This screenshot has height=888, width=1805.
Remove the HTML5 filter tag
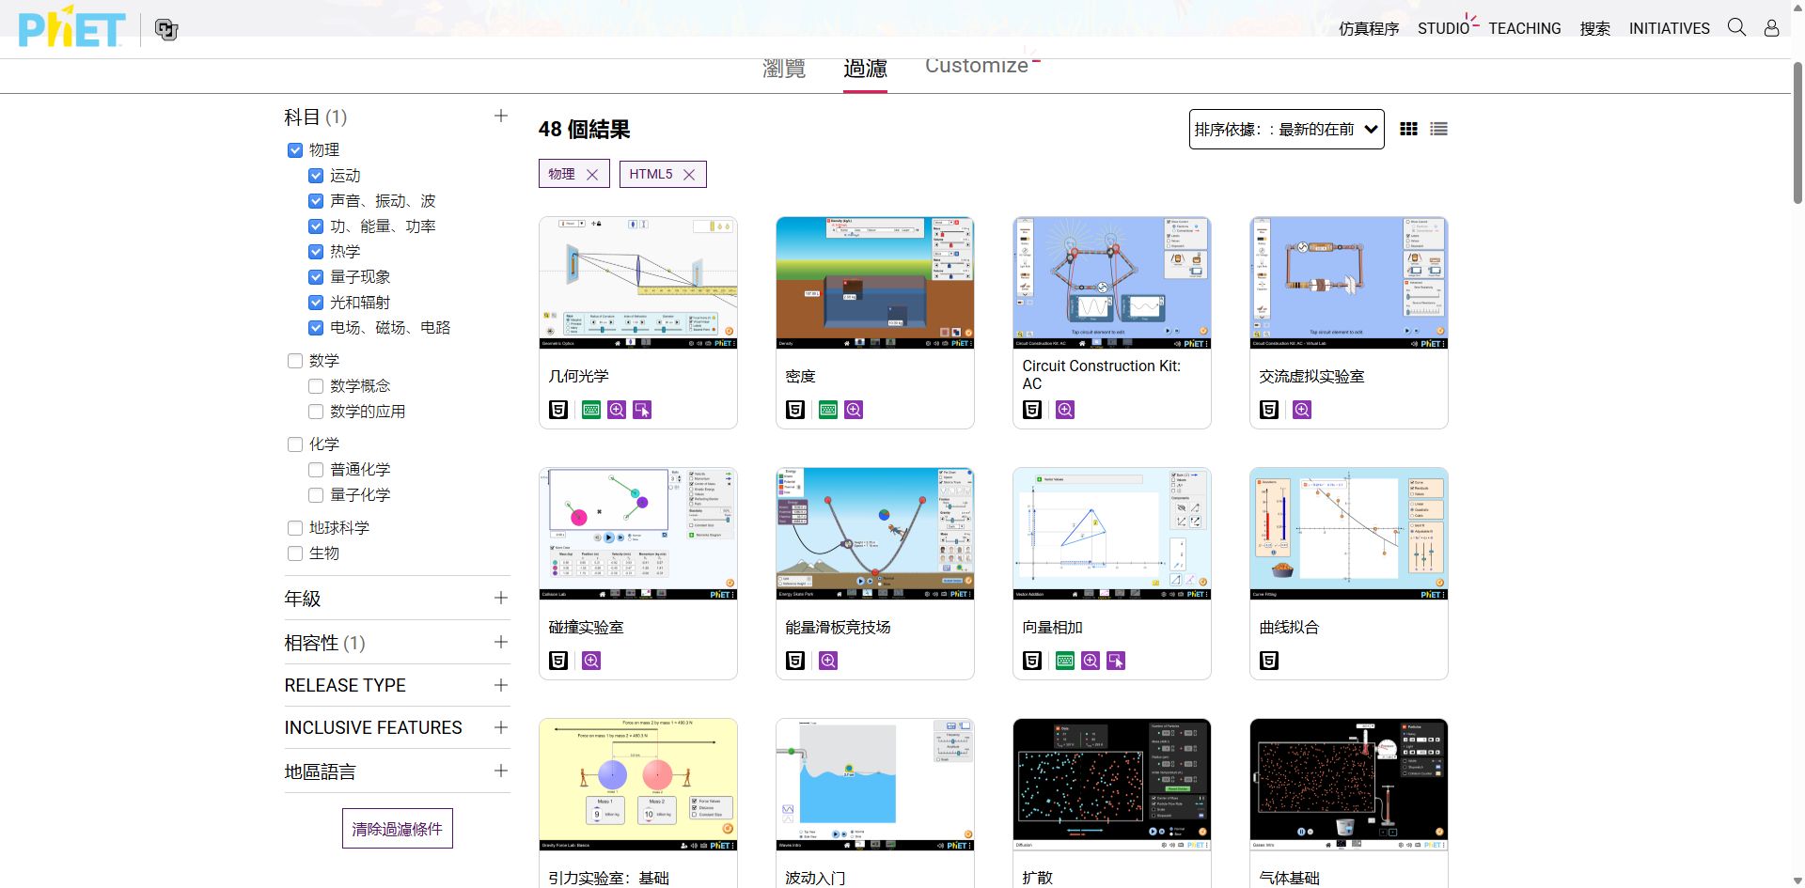(689, 175)
